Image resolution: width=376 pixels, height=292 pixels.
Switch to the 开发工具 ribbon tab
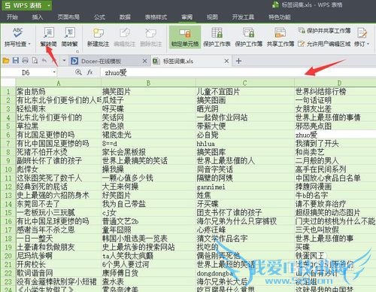coord(243,17)
